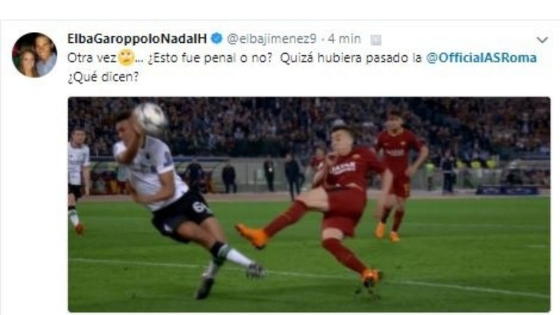Click the ElbaGaroppoloNadalH display name
The image size is (560, 315).
[137, 39]
